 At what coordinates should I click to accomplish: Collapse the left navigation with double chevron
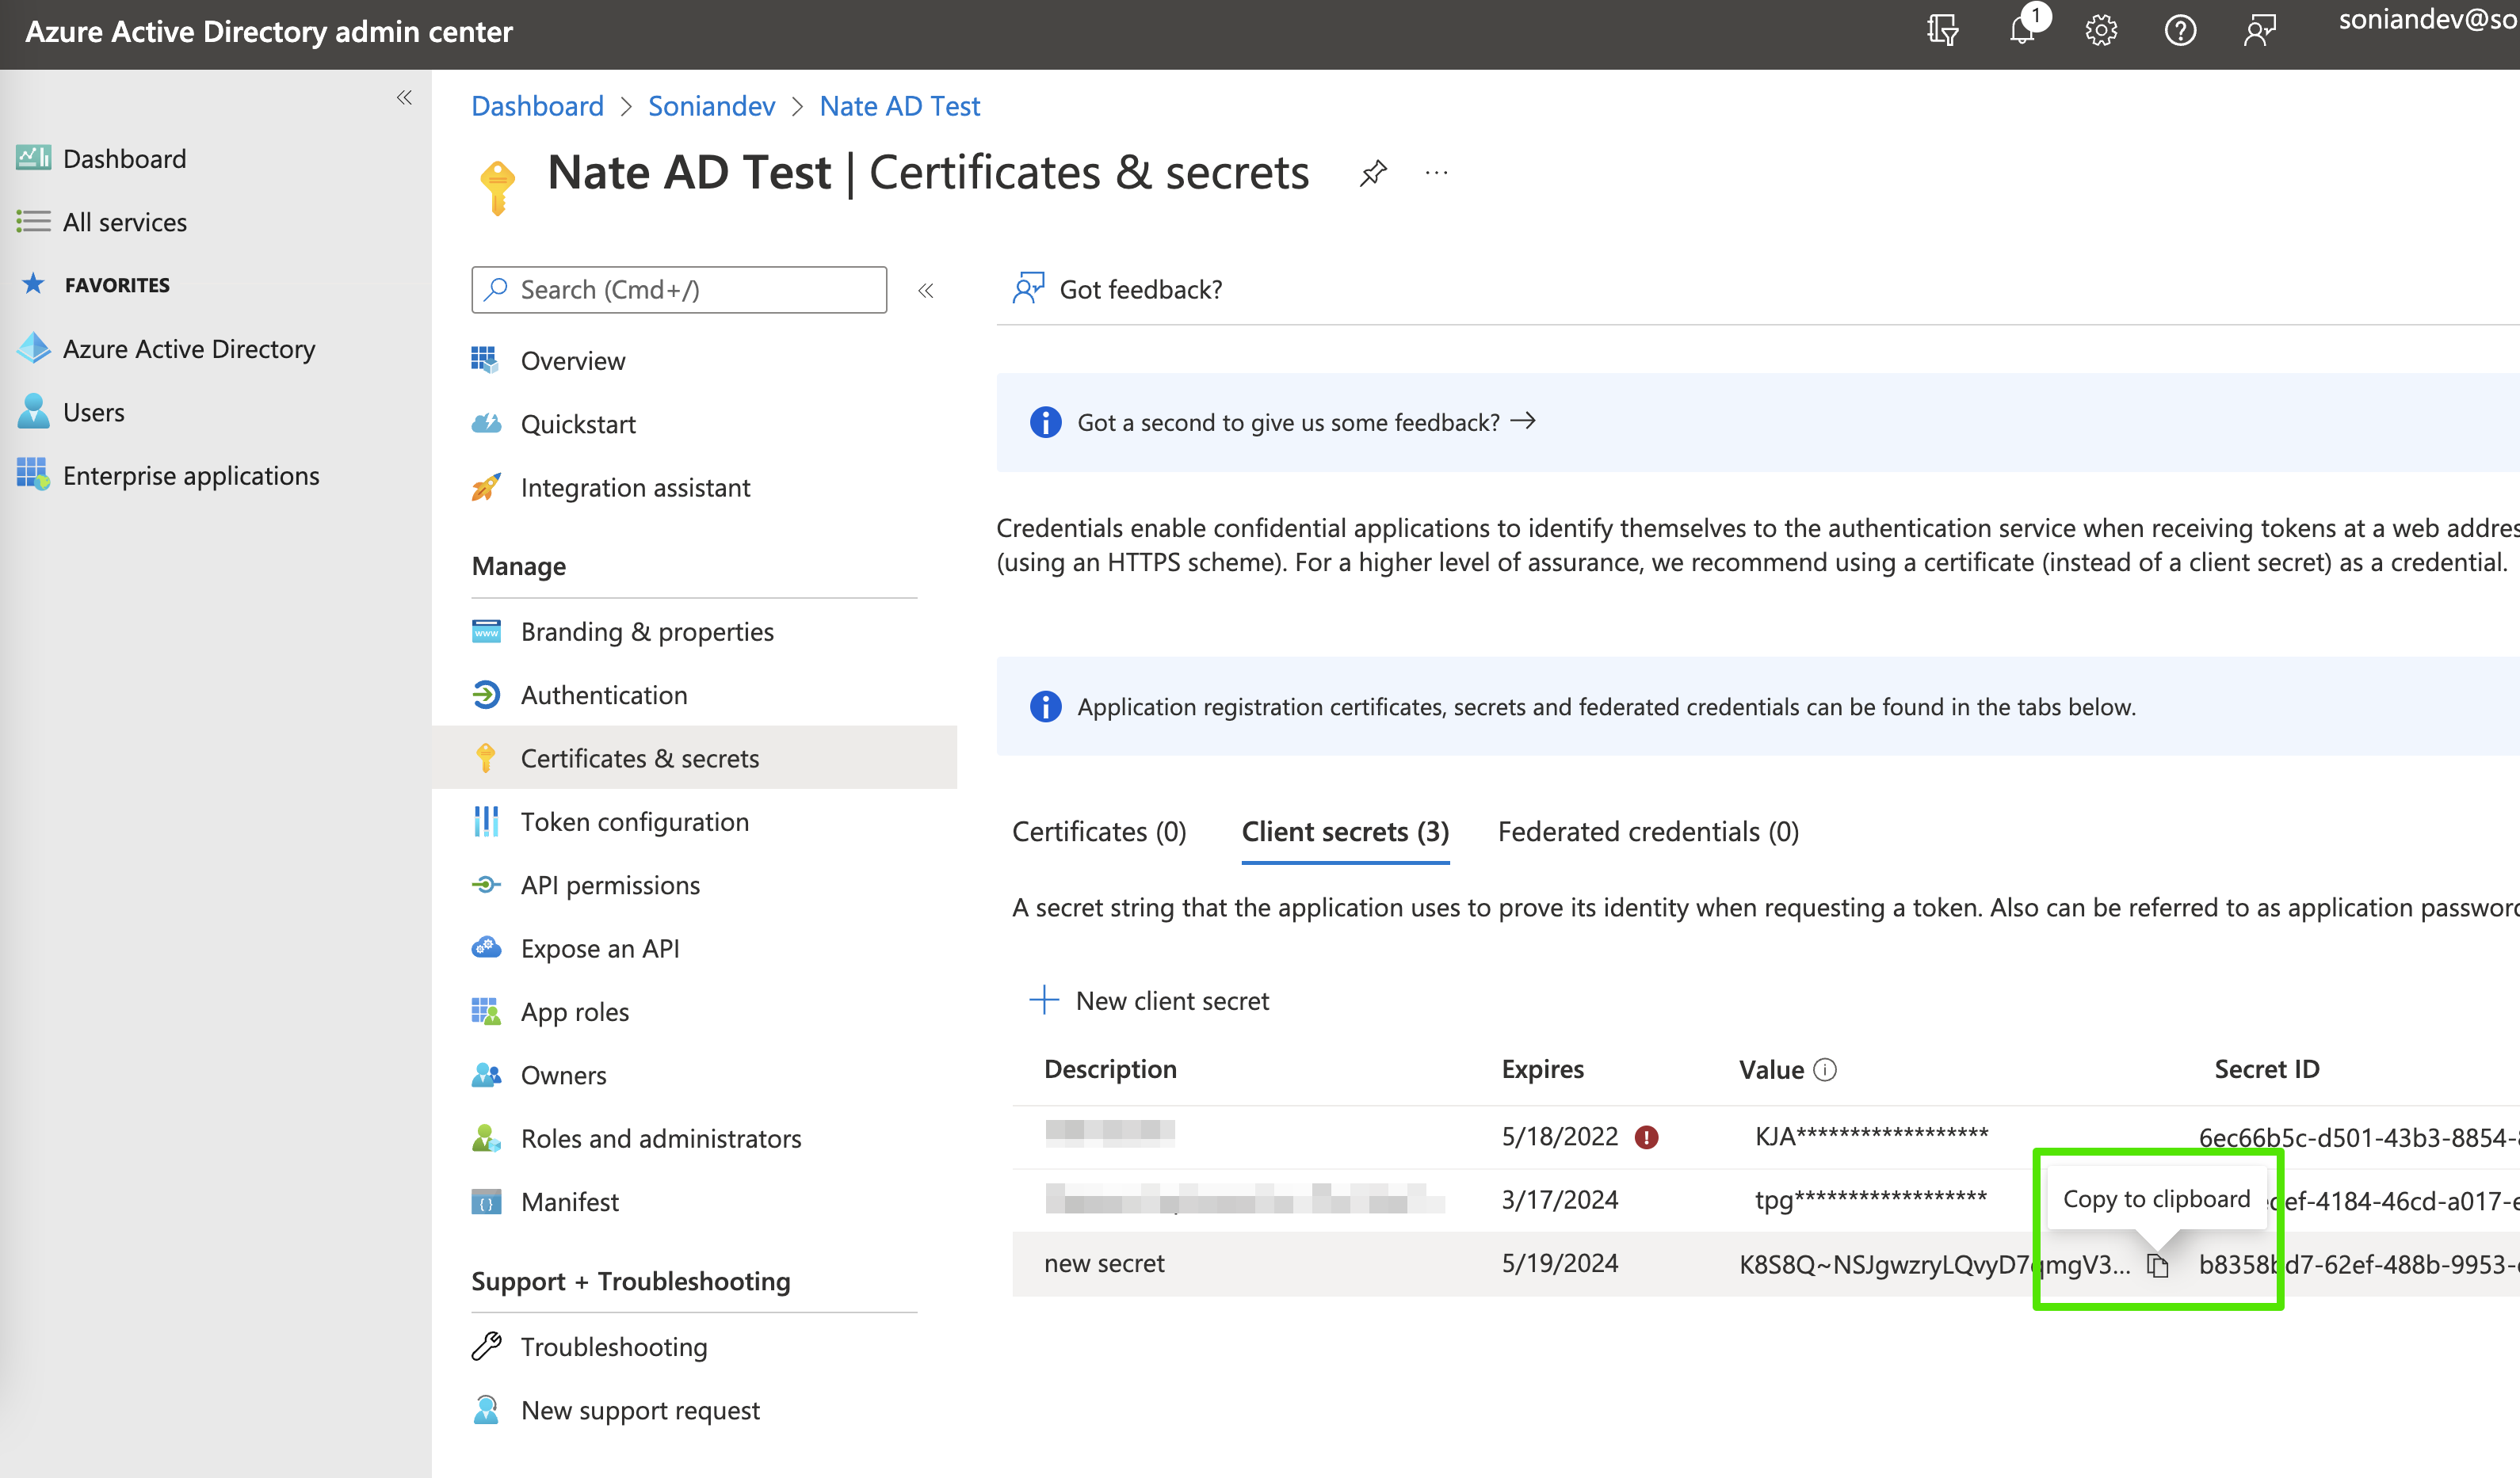404,97
